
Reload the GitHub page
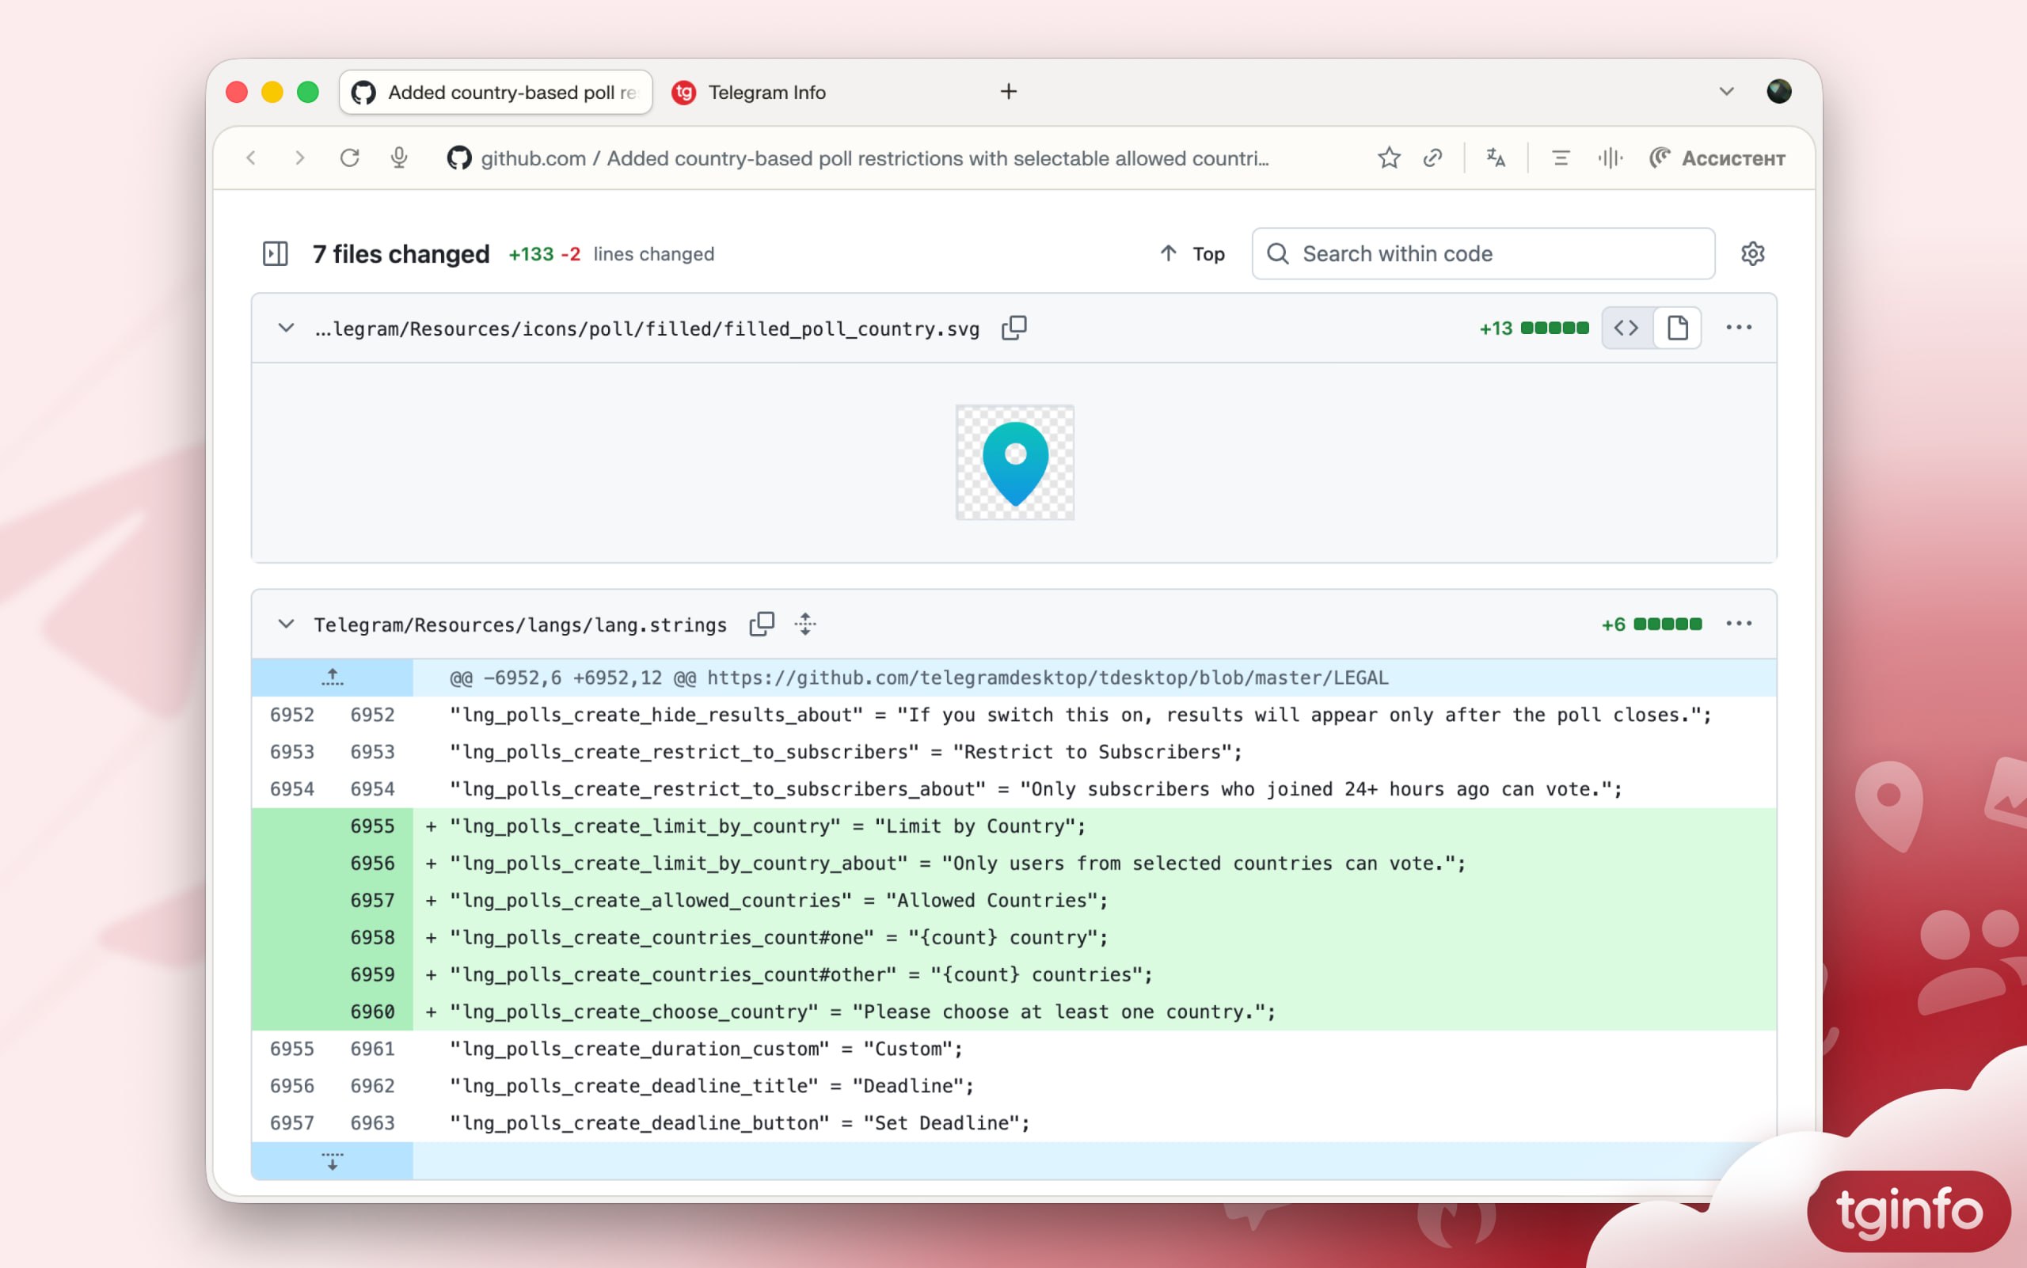tap(350, 158)
